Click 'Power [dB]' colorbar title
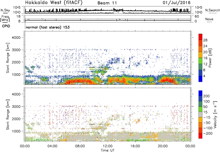Viewport: 220px width, 152px height. pos(210,58)
